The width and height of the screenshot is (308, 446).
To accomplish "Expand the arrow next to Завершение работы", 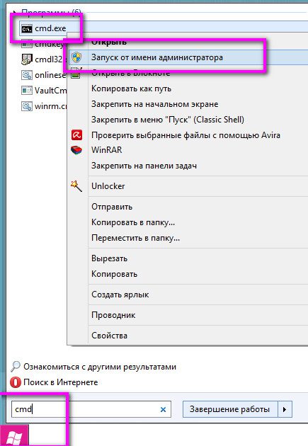I will pos(285,409).
